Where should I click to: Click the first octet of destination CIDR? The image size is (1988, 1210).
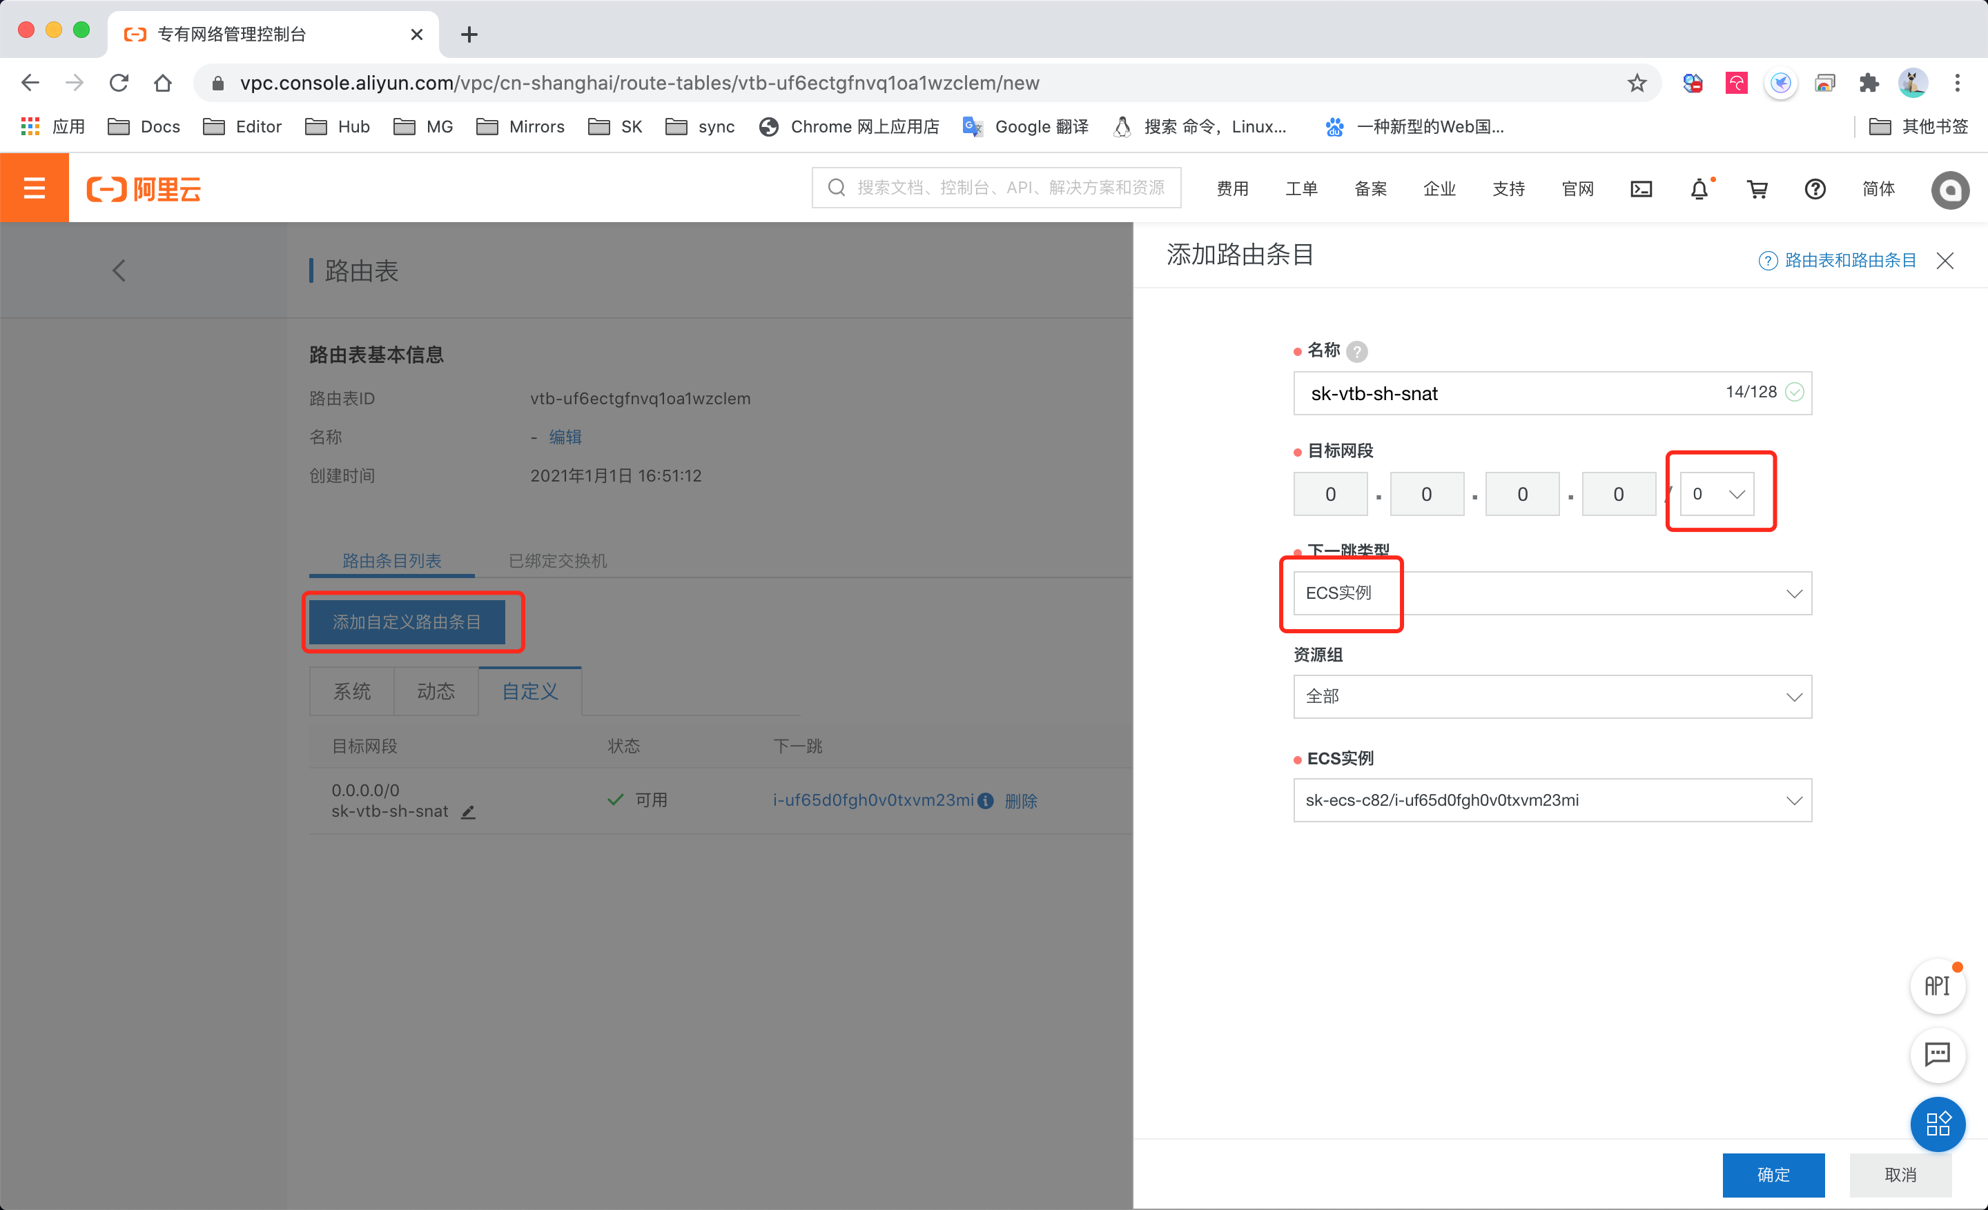click(x=1330, y=494)
